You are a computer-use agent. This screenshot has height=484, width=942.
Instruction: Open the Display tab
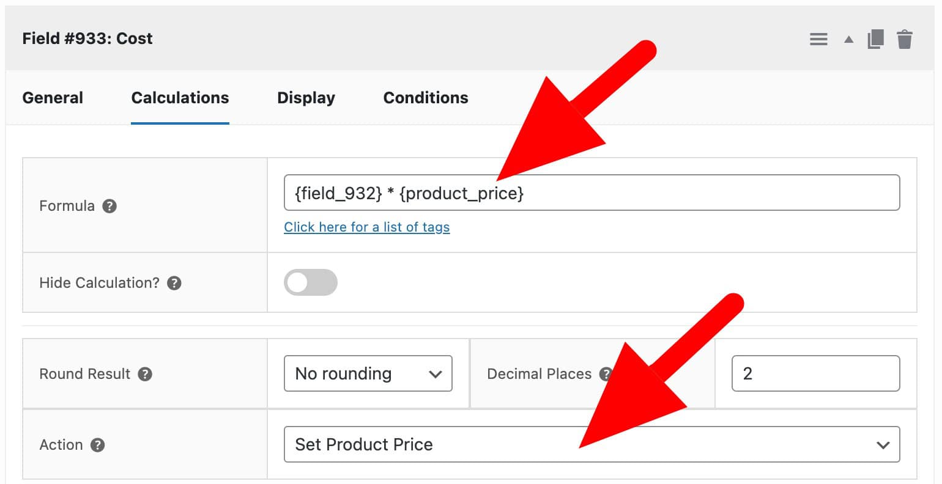click(306, 98)
